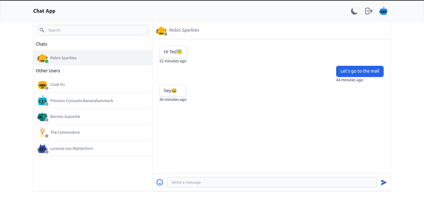Open the emoji picker smiley icon
This screenshot has height=198, width=424.
(x=160, y=182)
